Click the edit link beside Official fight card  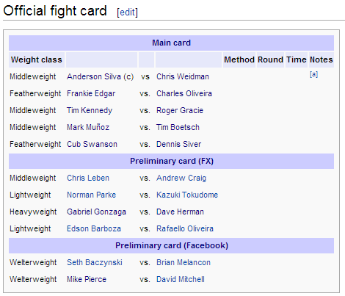127,12
